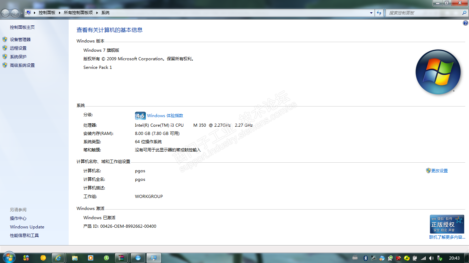Click the 64 位操作系统 system type value

[148, 142]
